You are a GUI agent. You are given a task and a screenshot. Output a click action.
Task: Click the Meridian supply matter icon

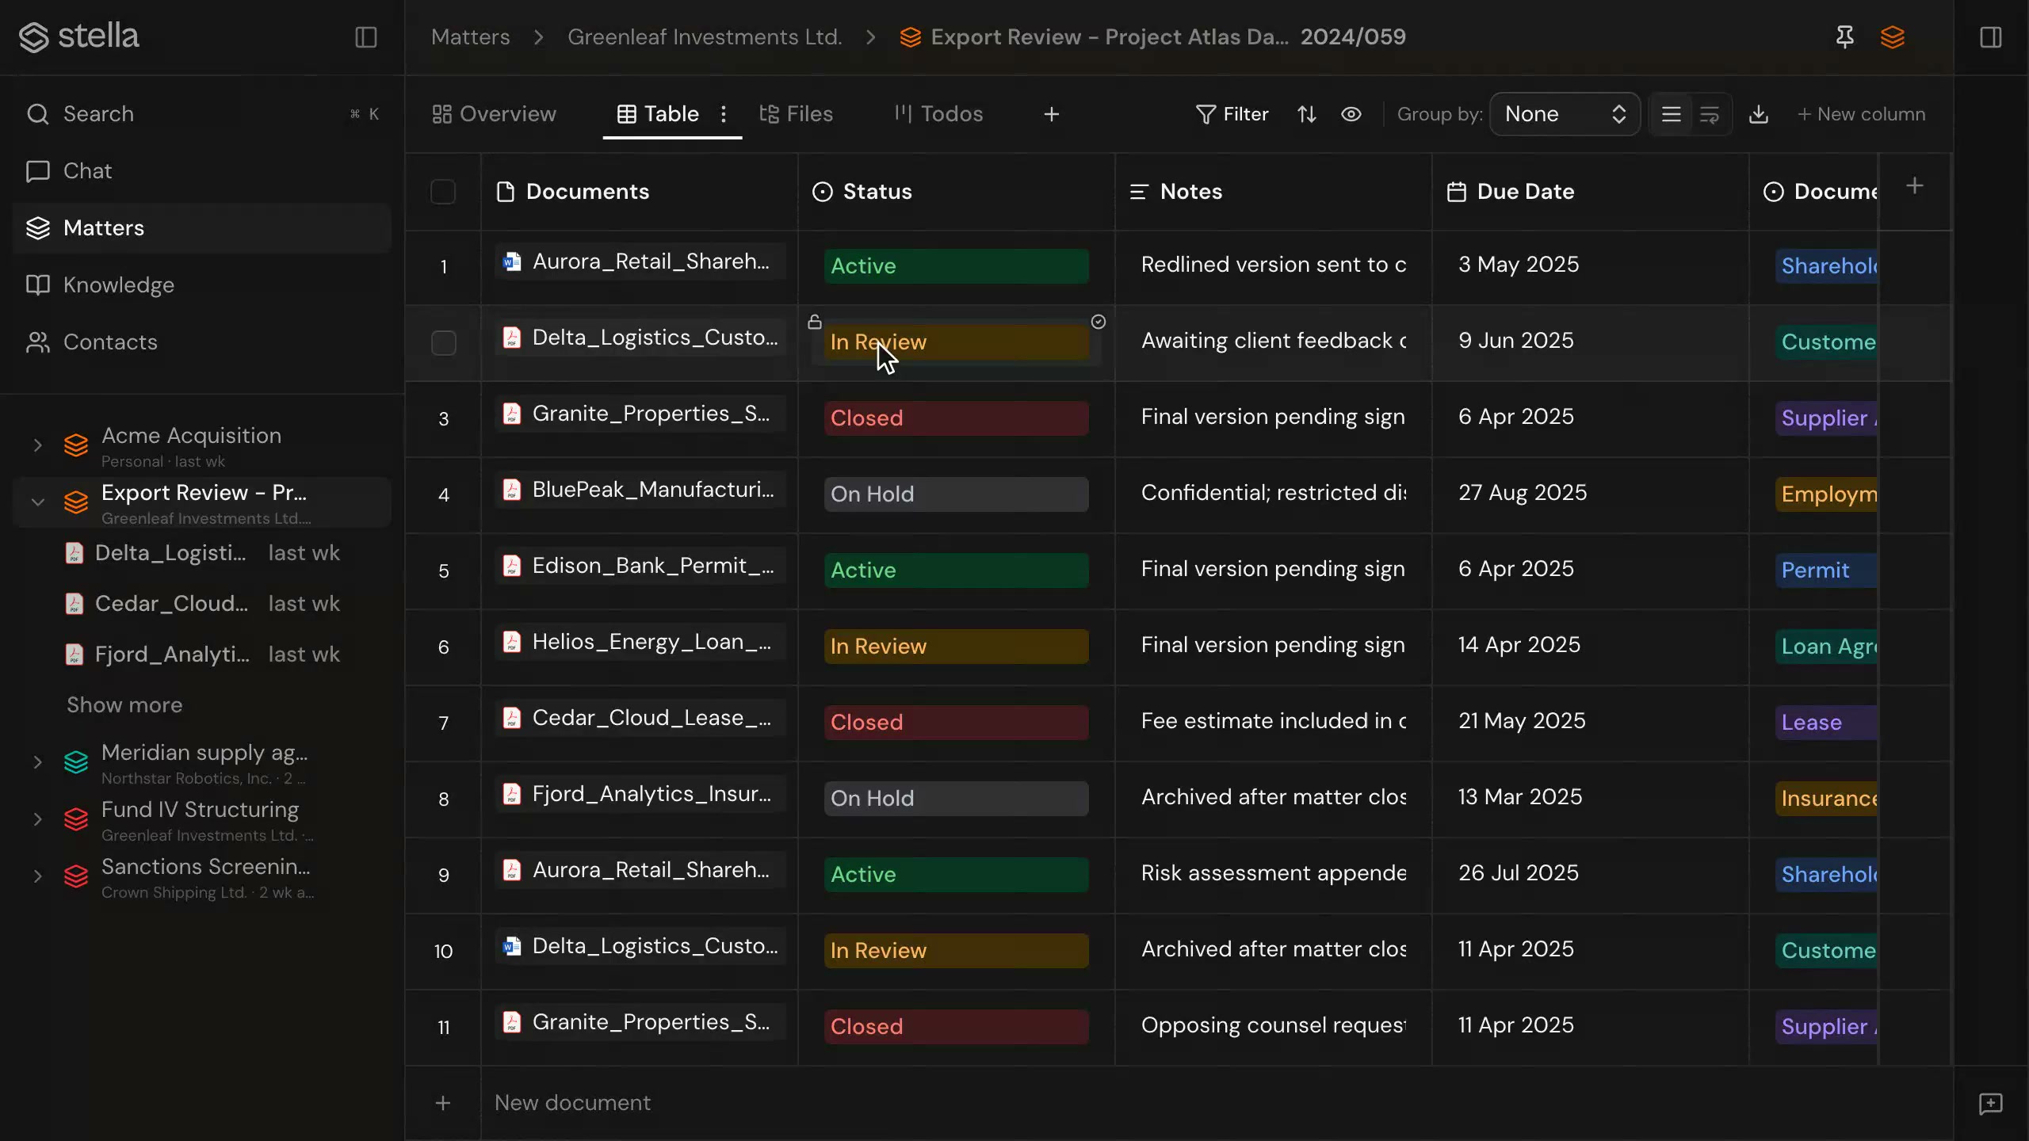pyautogui.click(x=76, y=762)
